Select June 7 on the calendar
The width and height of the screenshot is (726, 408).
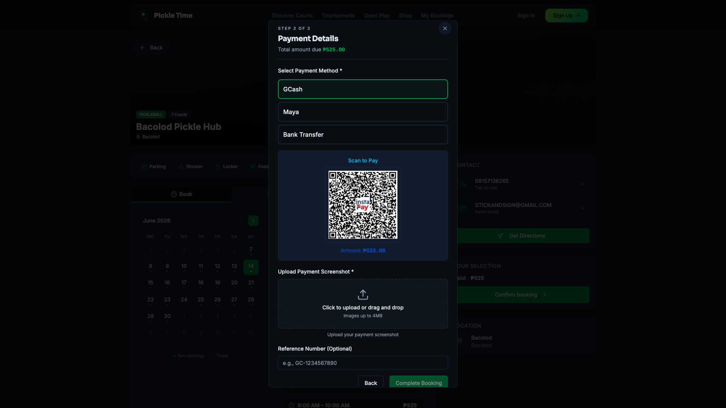pos(251,250)
